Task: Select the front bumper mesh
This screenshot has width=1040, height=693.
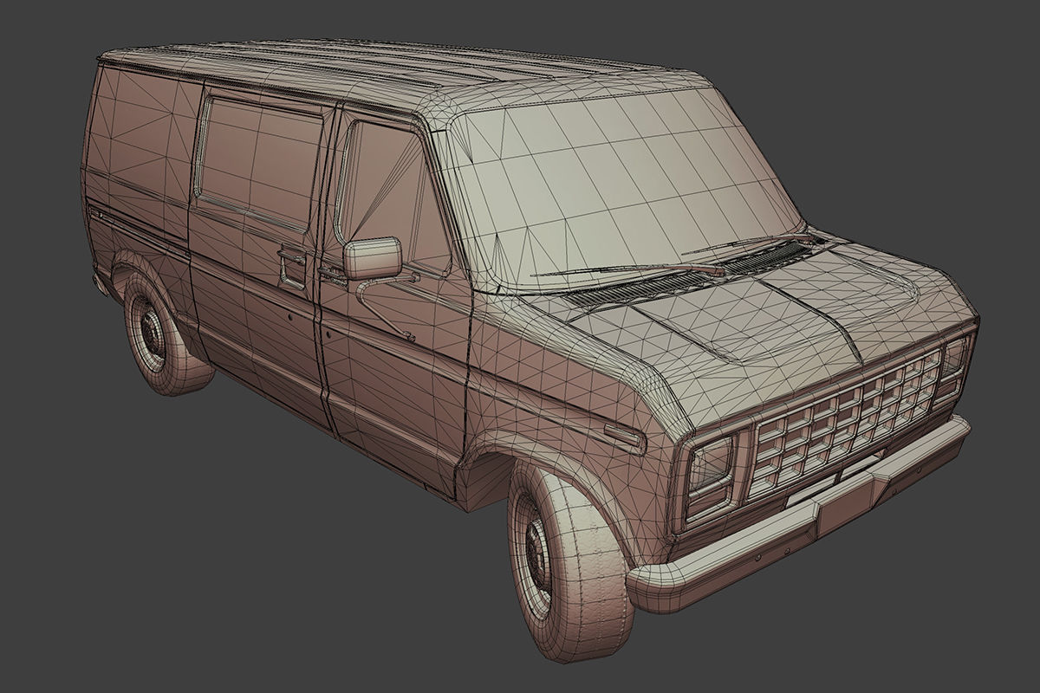Action: click(x=797, y=518)
